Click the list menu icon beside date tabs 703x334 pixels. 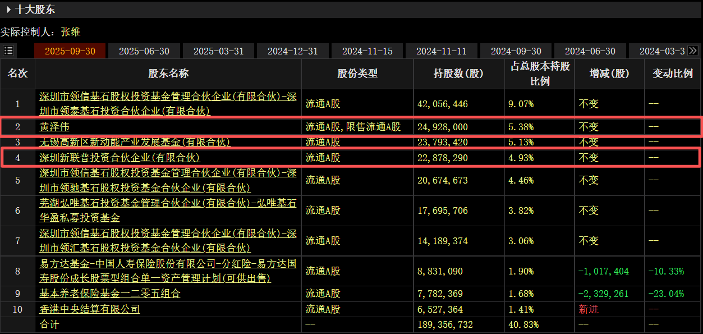pos(8,51)
